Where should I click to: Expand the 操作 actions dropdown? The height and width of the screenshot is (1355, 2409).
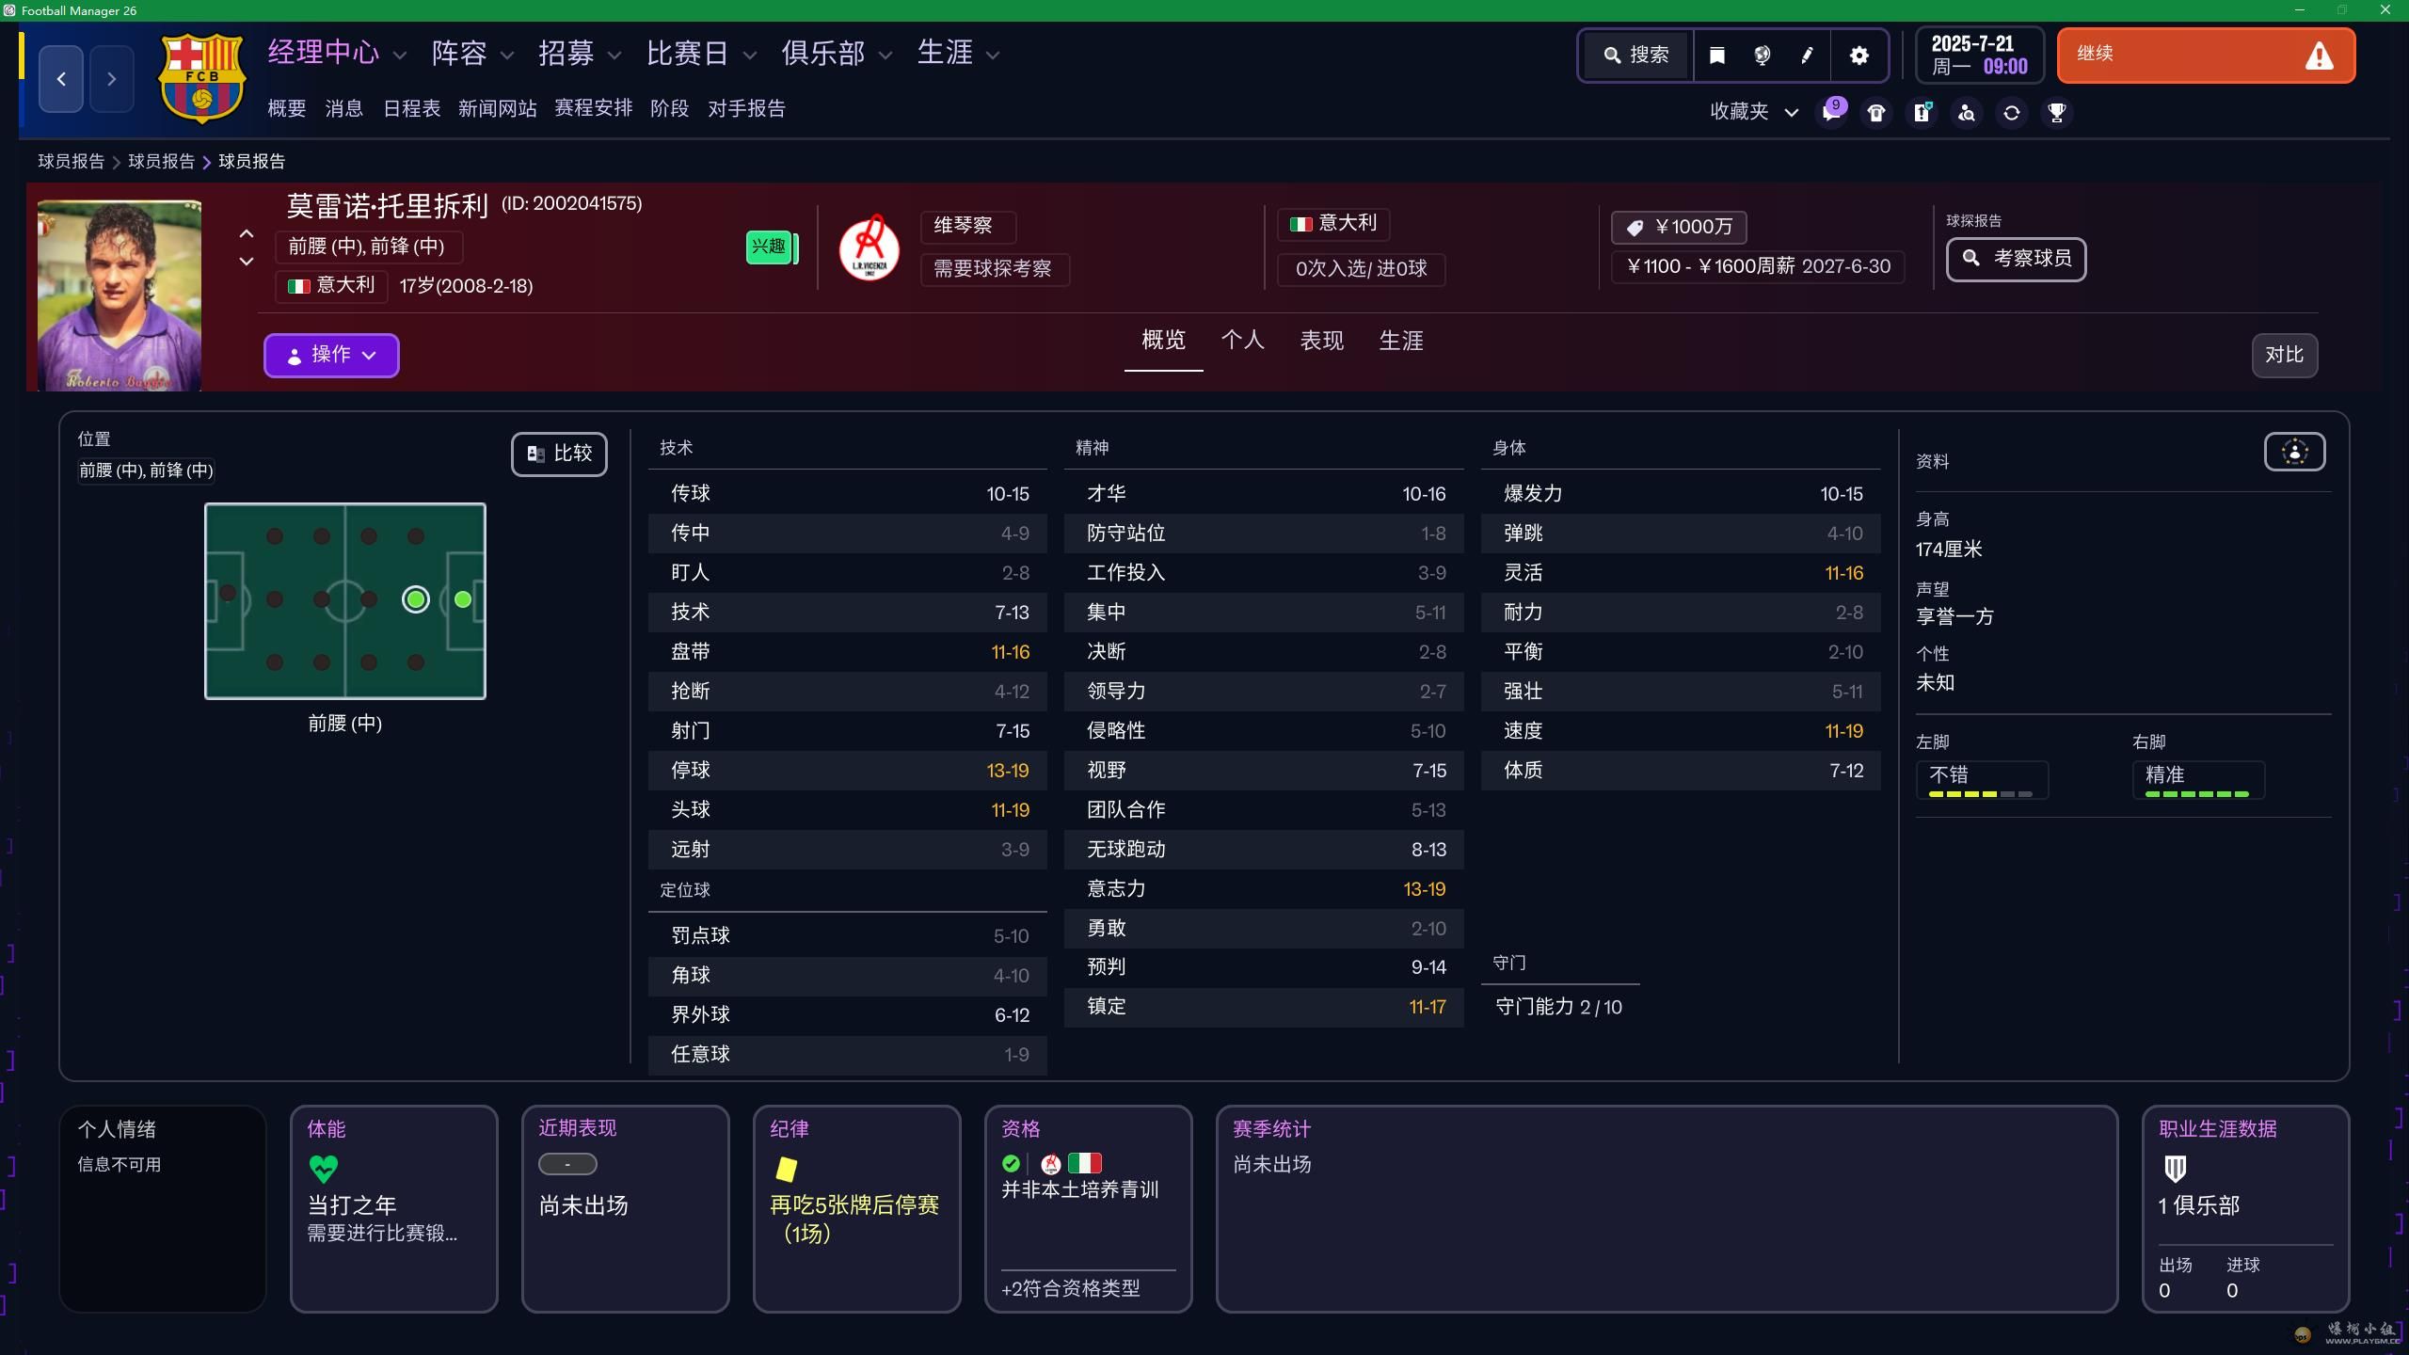pyautogui.click(x=331, y=355)
